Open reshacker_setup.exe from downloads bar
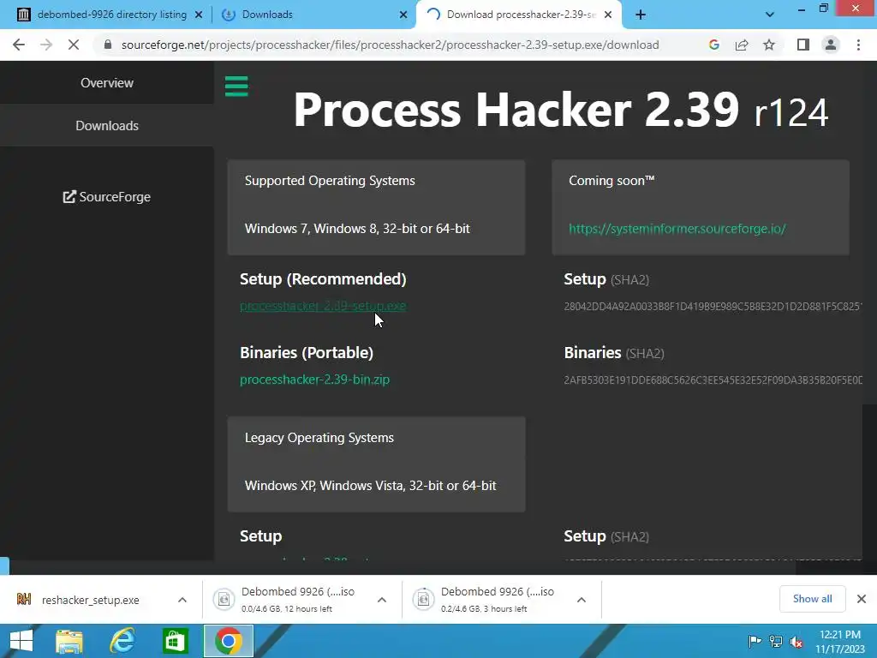Screen dimensions: 877x658 click(90, 600)
